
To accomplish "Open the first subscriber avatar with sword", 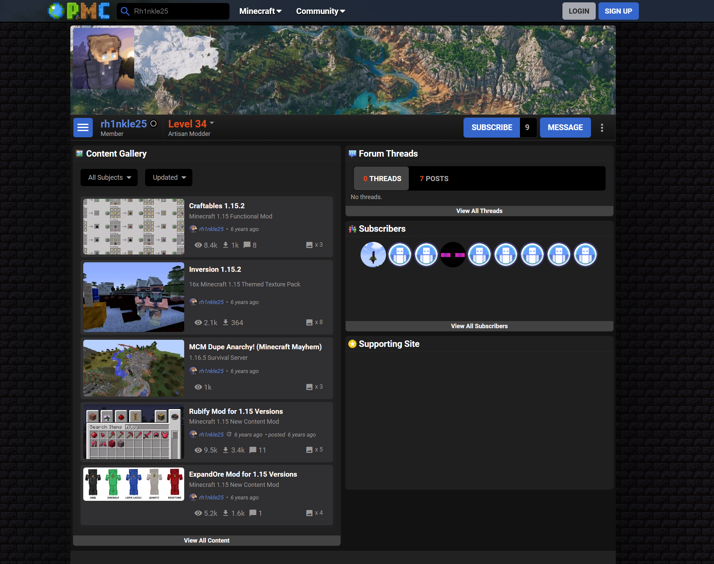I will click(373, 254).
